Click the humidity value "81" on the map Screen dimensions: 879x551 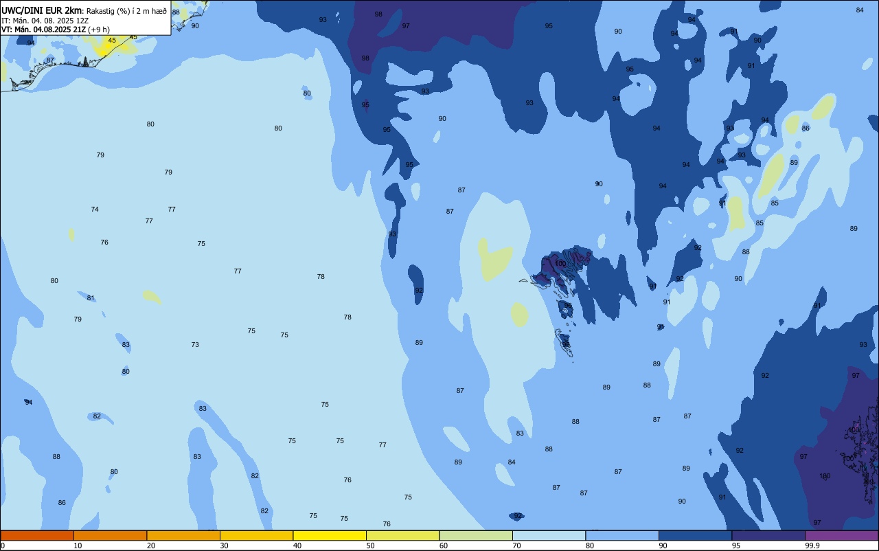91,298
